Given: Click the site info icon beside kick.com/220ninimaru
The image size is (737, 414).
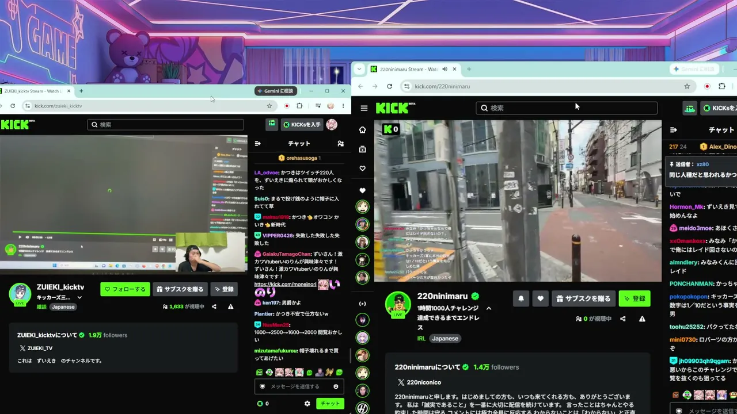Looking at the screenshot, I should tap(407, 86).
